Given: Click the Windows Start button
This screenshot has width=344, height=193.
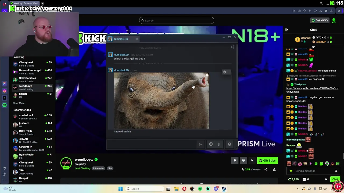Looking at the screenshot, I should [x=120, y=189].
